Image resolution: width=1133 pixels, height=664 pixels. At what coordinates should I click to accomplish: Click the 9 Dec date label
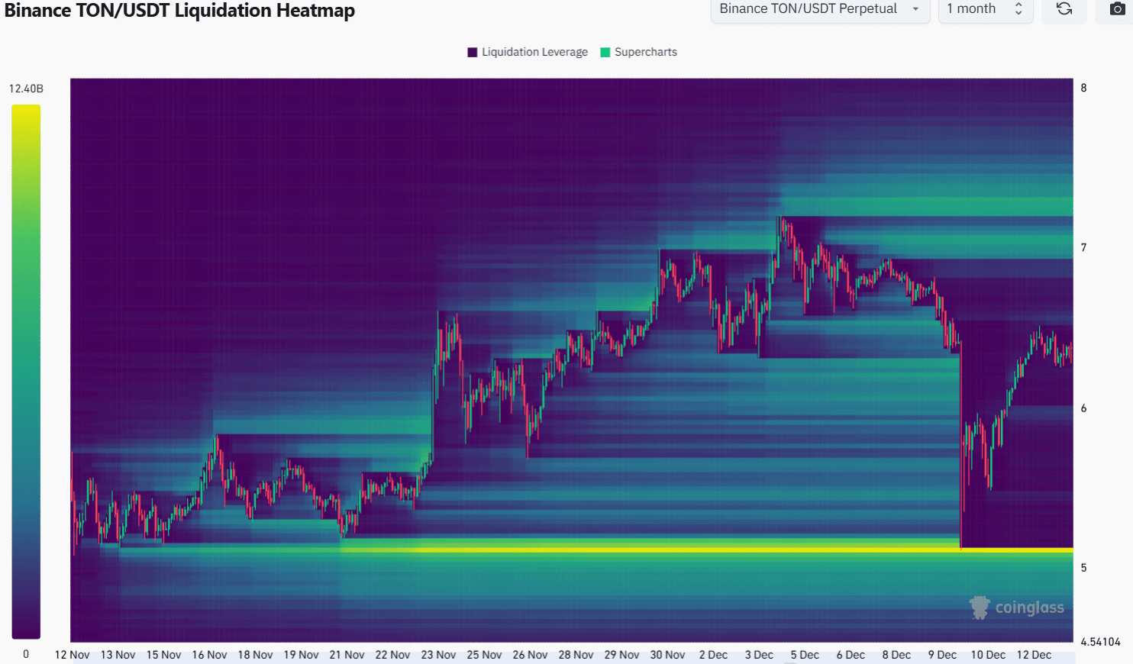click(x=943, y=655)
